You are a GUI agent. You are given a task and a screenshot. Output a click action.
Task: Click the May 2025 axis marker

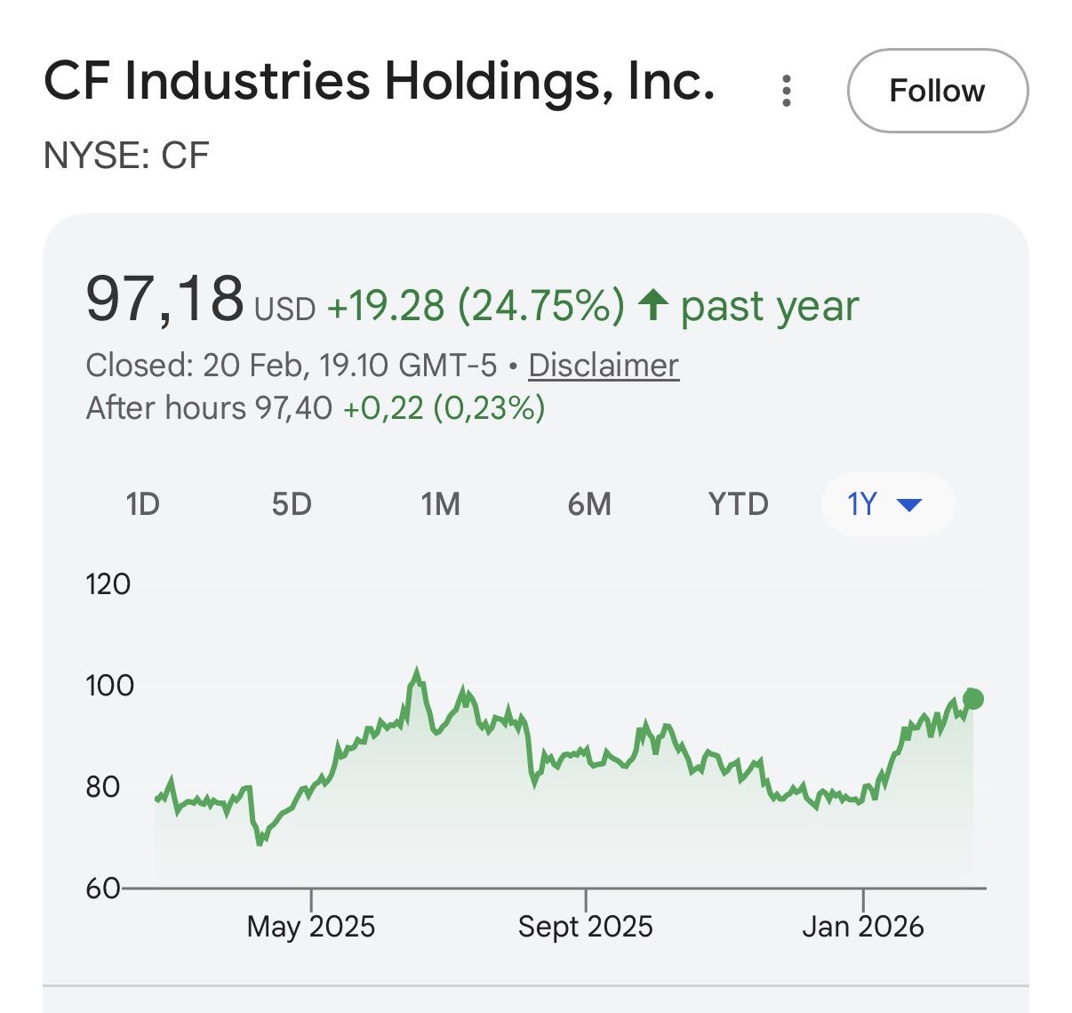[311, 926]
